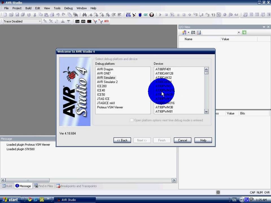This screenshot has width=271, height=203.
Task: Click the Find binoculars icon
Action: 84,15
